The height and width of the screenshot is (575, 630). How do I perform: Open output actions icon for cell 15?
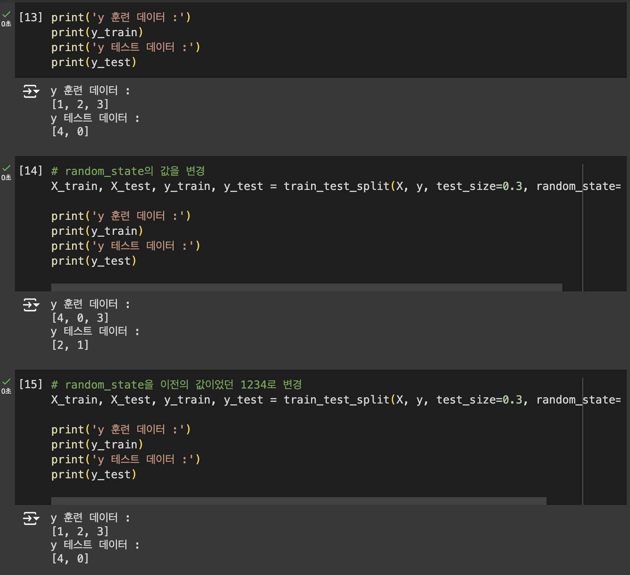click(31, 518)
